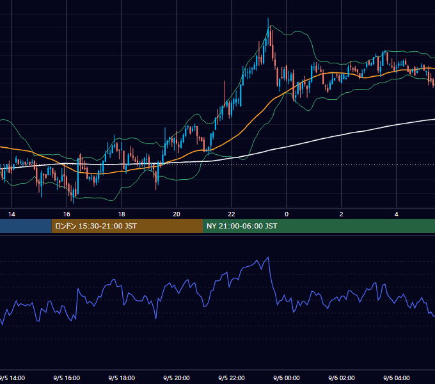
Task: Click the hour 16 axis tick label
Action: pos(67,214)
